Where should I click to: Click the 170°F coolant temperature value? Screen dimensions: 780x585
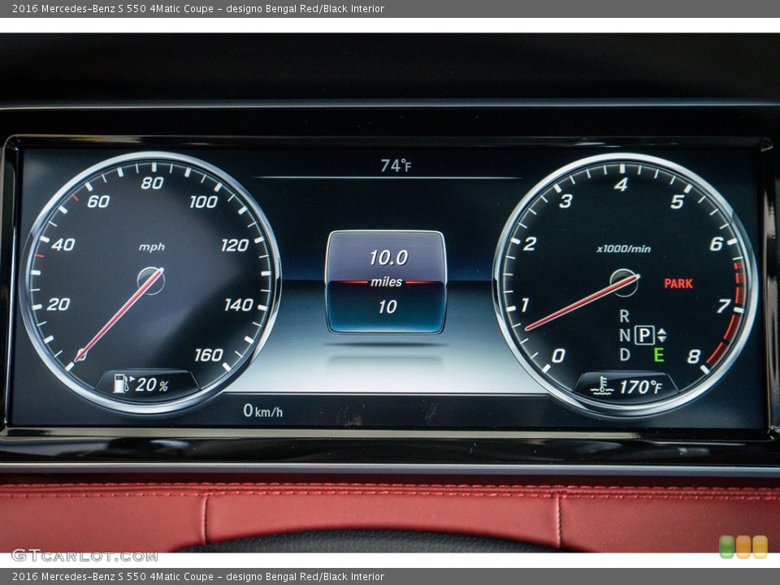coord(641,387)
